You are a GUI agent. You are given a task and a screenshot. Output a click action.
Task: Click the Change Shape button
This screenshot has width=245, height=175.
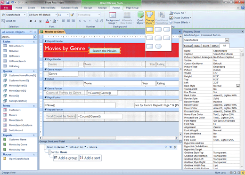point(150,18)
